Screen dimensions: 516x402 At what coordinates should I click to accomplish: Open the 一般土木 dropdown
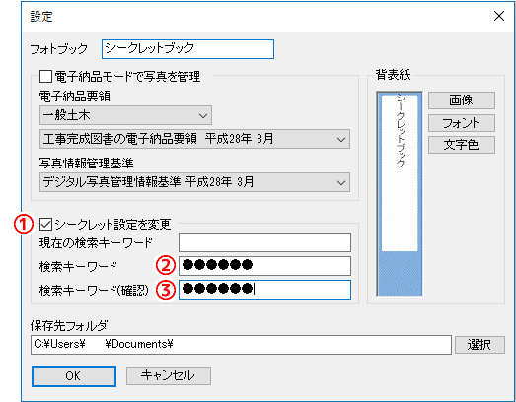point(125,115)
